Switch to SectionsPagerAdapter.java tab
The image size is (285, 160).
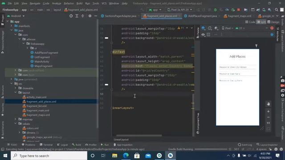pos(120,16)
